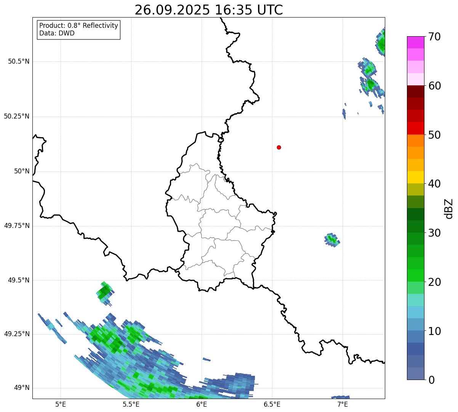
Task: Click the magenta top colorbar swatch
Action: tap(415, 42)
